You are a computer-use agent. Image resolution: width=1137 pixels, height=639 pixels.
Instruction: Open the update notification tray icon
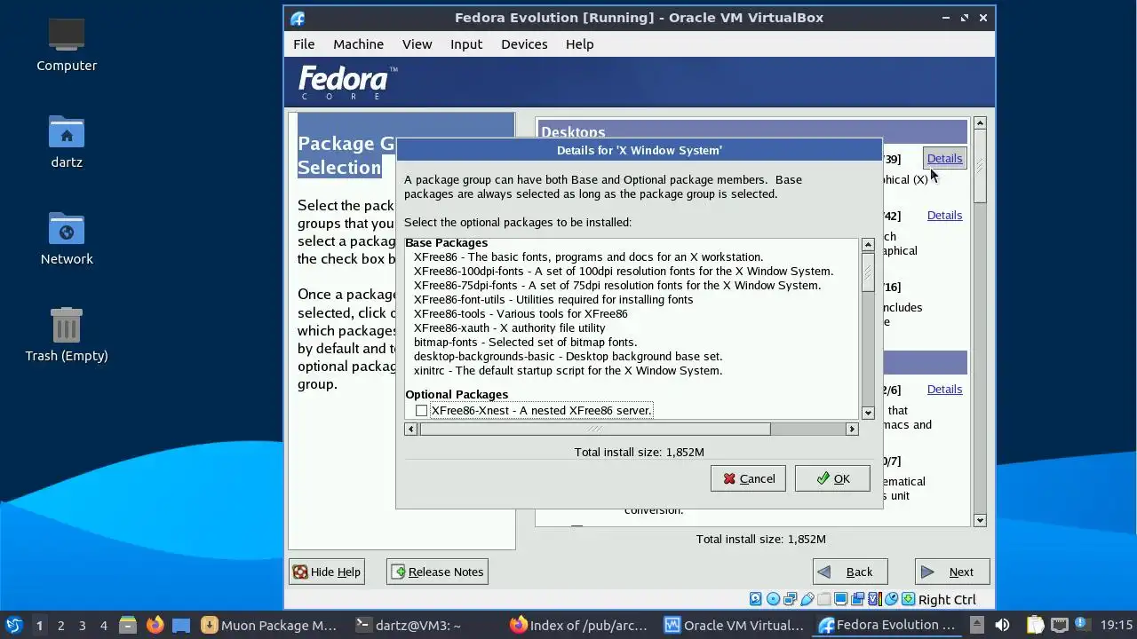tap(1082, 624)
